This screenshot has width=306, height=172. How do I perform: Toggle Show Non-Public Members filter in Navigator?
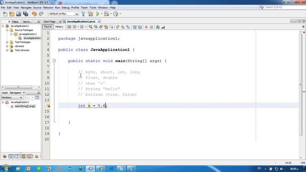[x=23, y=156]
